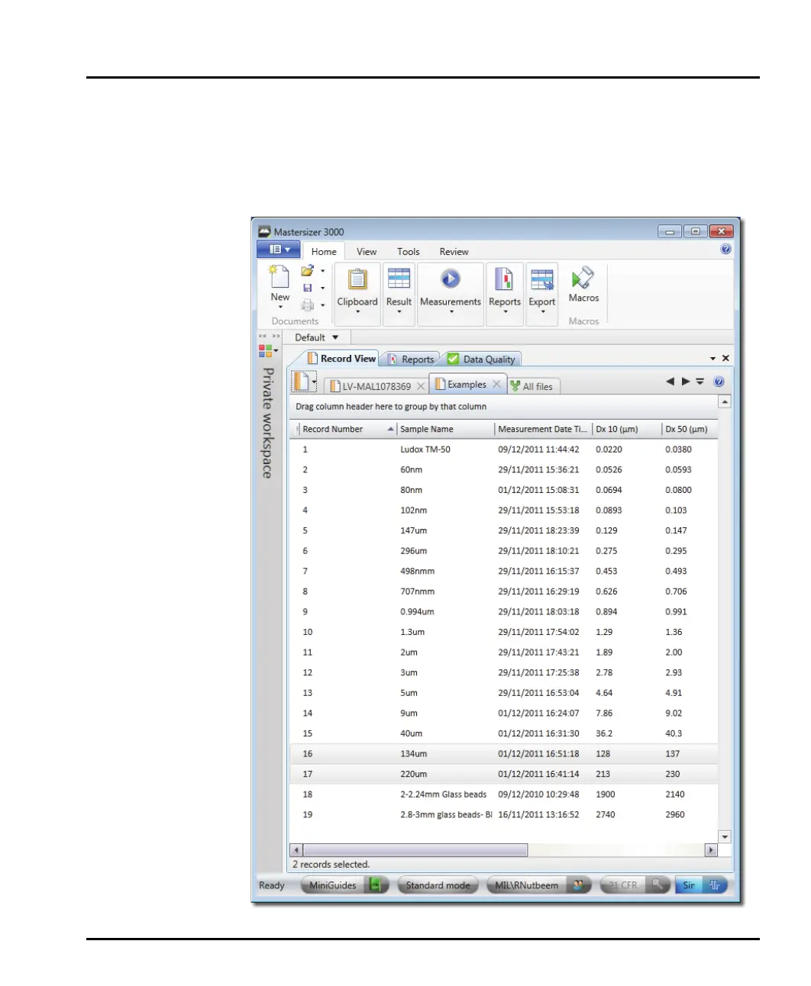Select the 147um sample record
This screenshot has height=986, width=811.
point(504,530)
